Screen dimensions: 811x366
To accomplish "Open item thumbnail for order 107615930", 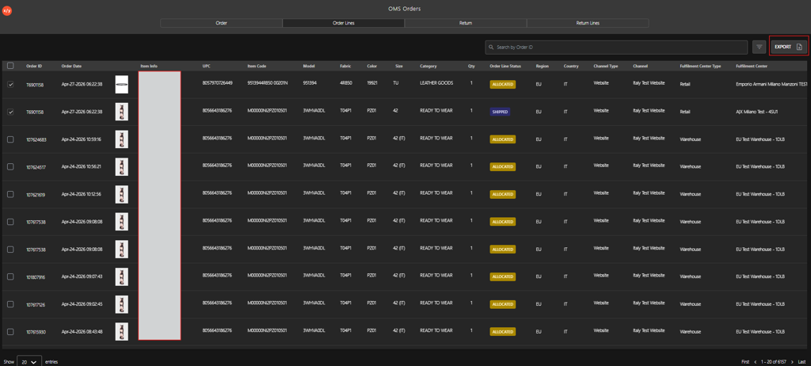I will (121, 332).
